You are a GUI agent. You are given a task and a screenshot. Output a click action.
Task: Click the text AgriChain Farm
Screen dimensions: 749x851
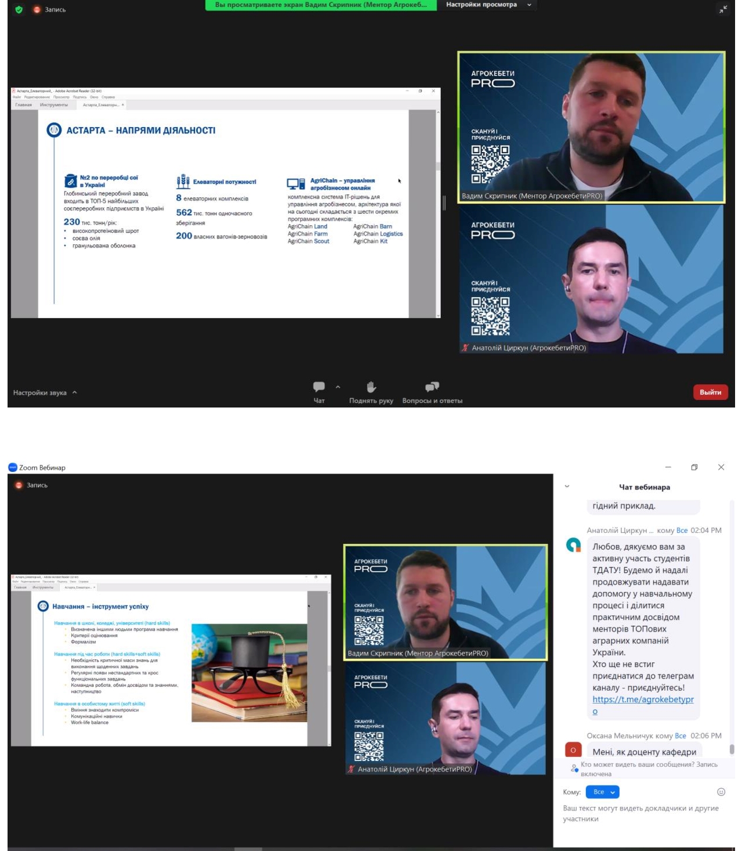(307, 234)
